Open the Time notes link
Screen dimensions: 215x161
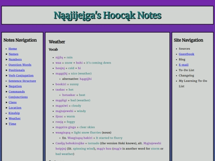[12, 124]
